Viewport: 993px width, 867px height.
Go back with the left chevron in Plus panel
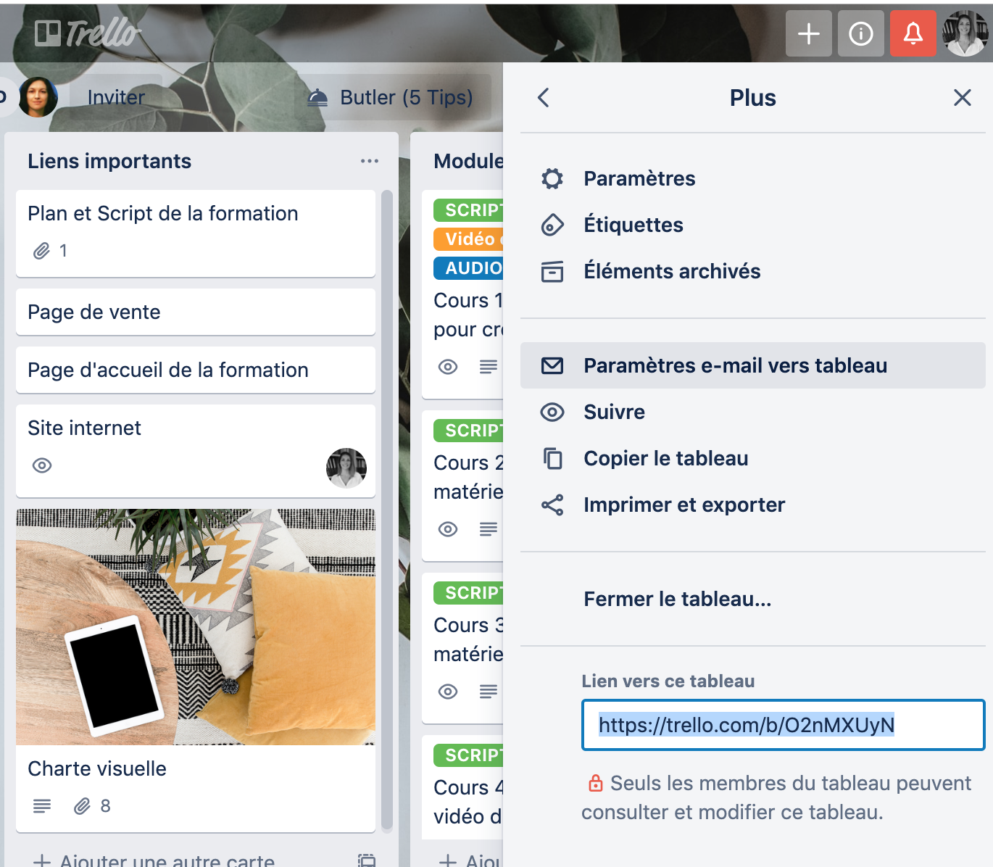pyautogui.click(x=544, y=98)
